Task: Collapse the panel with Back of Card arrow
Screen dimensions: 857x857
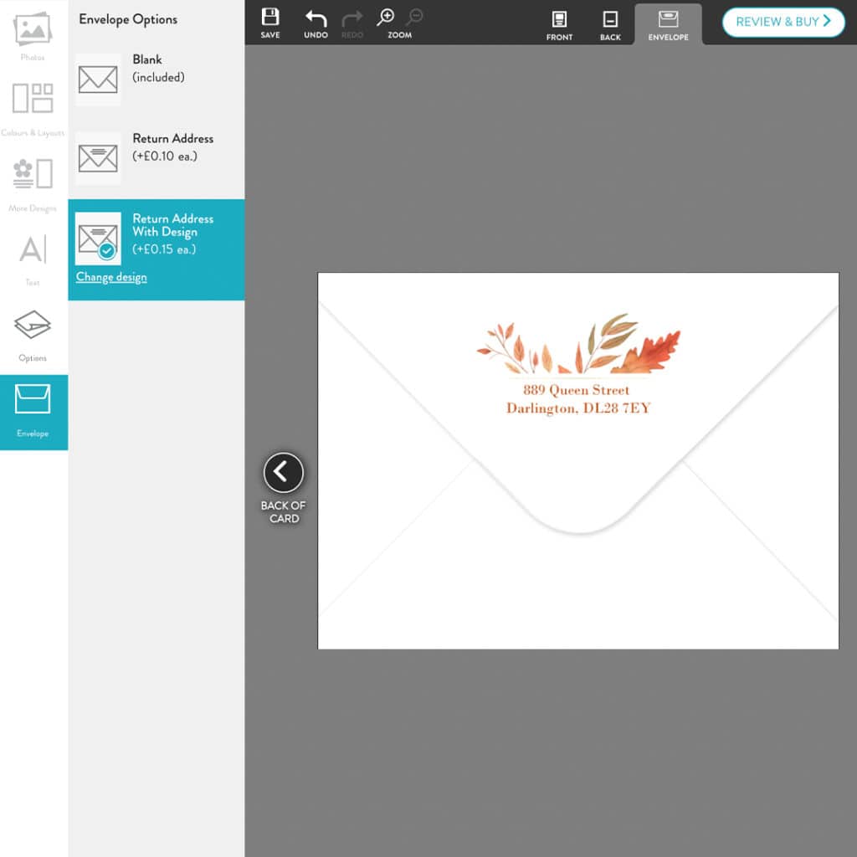Action: pos(283,473)
